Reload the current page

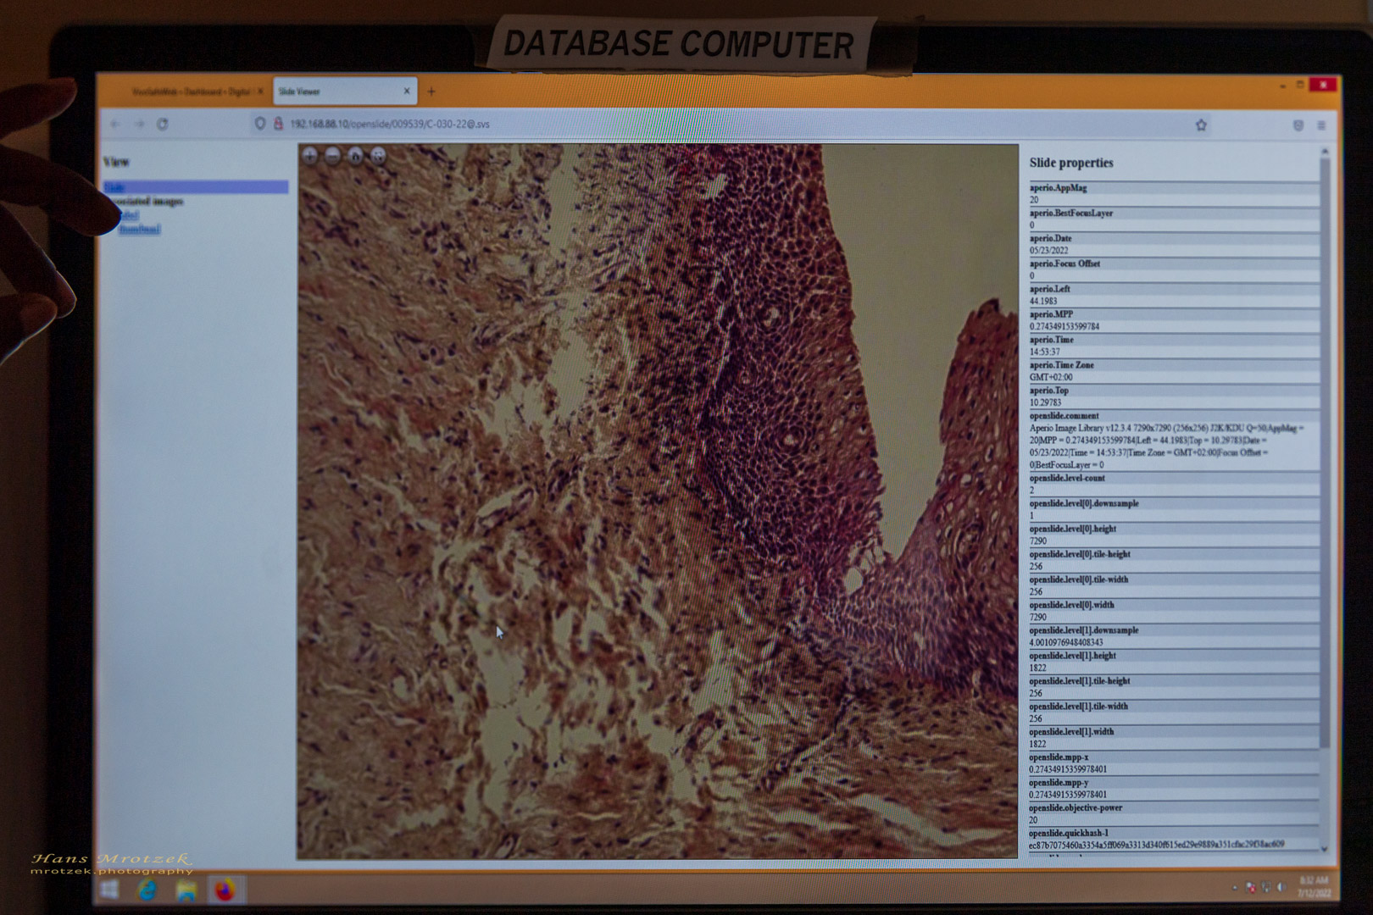(163, 124)
